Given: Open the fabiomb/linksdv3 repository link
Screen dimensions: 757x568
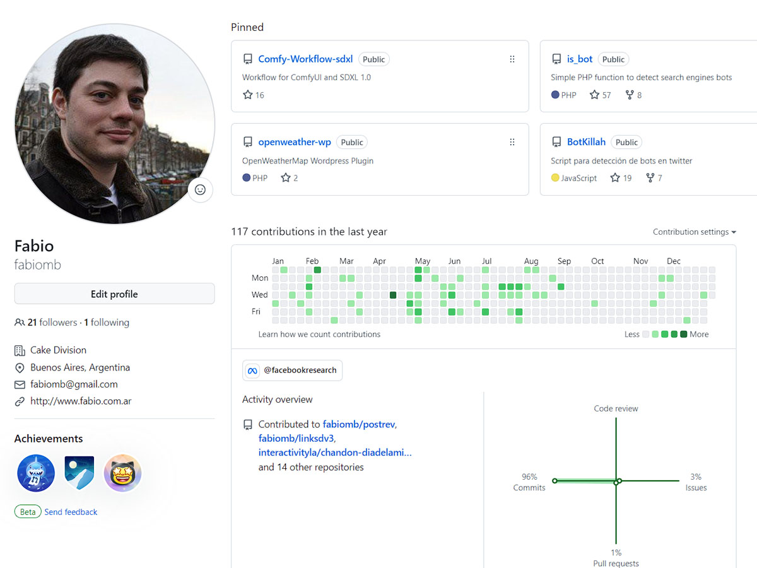Looking at the screenshot, I should coord(296,438).
